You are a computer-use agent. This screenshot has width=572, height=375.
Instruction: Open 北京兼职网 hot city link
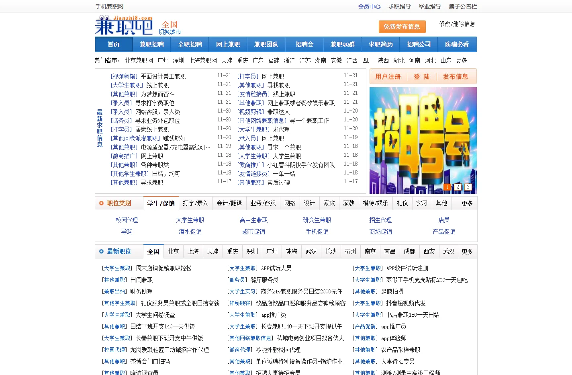(139, 60)
